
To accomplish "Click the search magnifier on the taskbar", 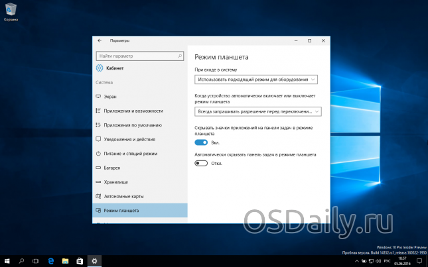I will tap(21, 260).
